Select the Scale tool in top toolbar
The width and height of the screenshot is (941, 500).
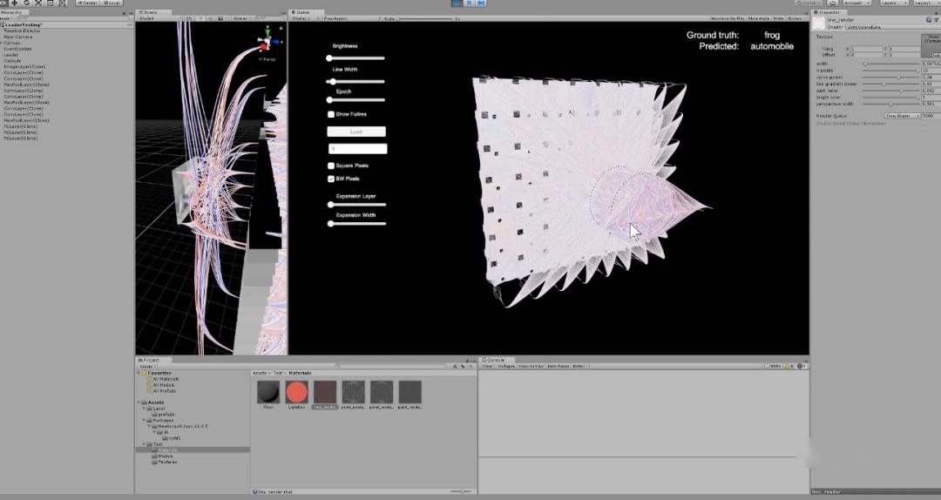(x=38, y=3)
